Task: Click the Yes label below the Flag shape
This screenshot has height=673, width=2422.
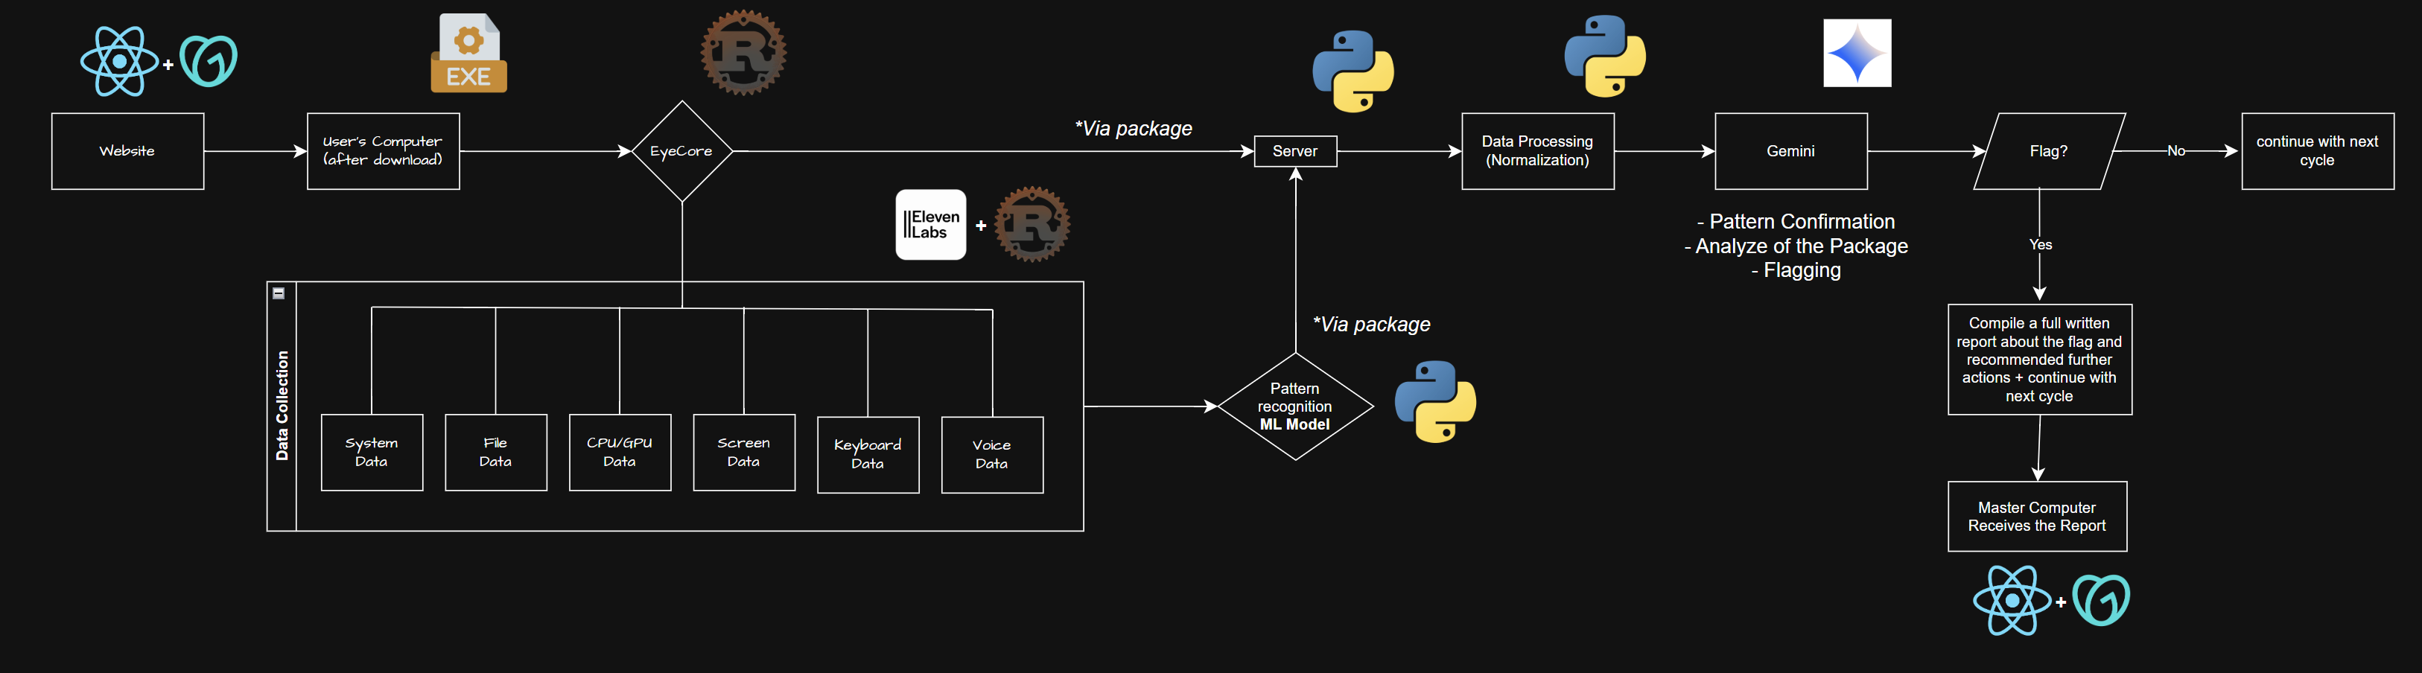Action: (2040, 244)
